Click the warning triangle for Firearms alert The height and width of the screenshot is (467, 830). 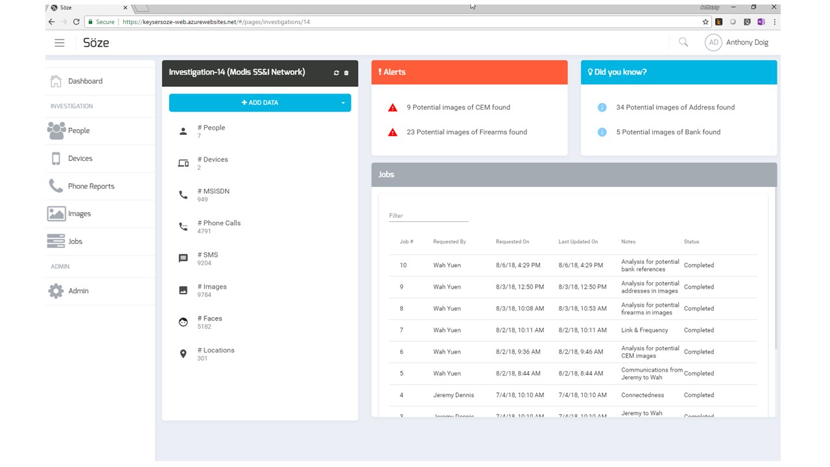(392, 132)
